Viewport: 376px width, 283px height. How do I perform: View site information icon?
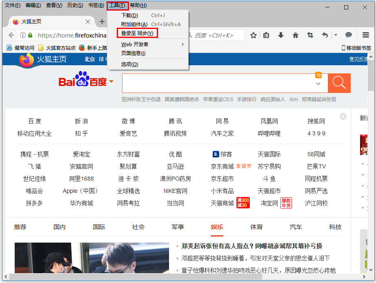tap(23, 35)
